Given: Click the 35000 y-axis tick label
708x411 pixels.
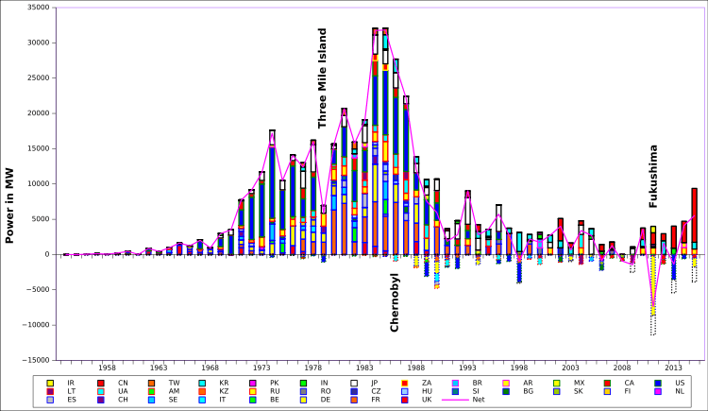Looking at the screenshot, I should 35,8.
